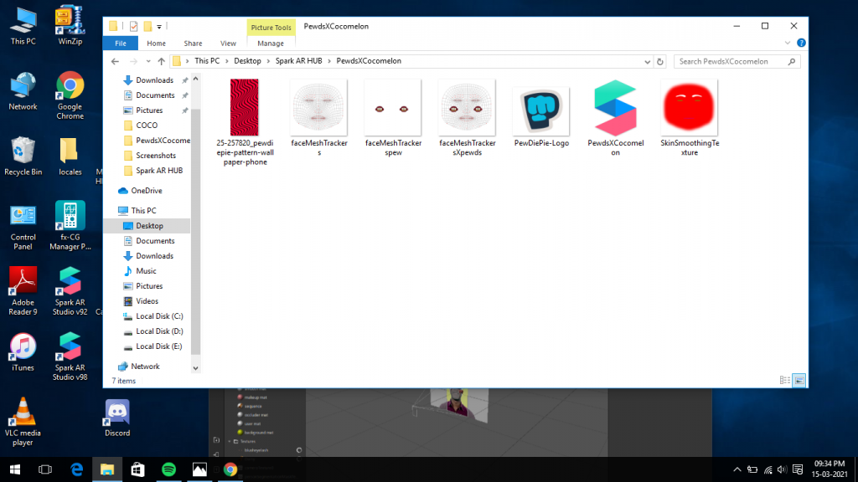This screenshot has width=858, height=482.
Task: Open Network in the navigation pane
Action: coord(140,367)
